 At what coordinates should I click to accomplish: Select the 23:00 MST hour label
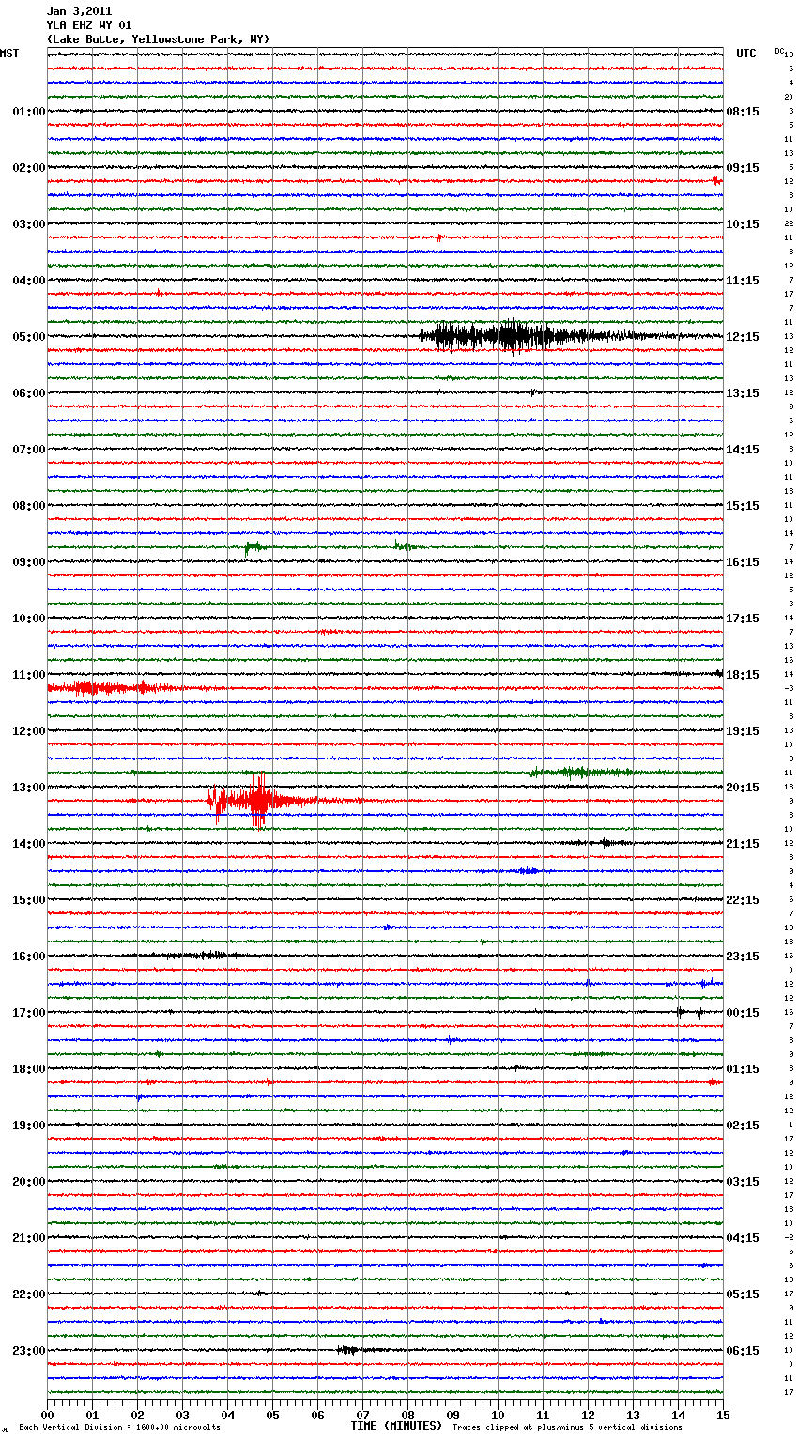[29, 1351]
